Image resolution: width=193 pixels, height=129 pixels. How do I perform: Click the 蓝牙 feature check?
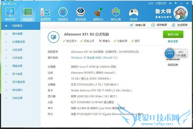point(135,41)
